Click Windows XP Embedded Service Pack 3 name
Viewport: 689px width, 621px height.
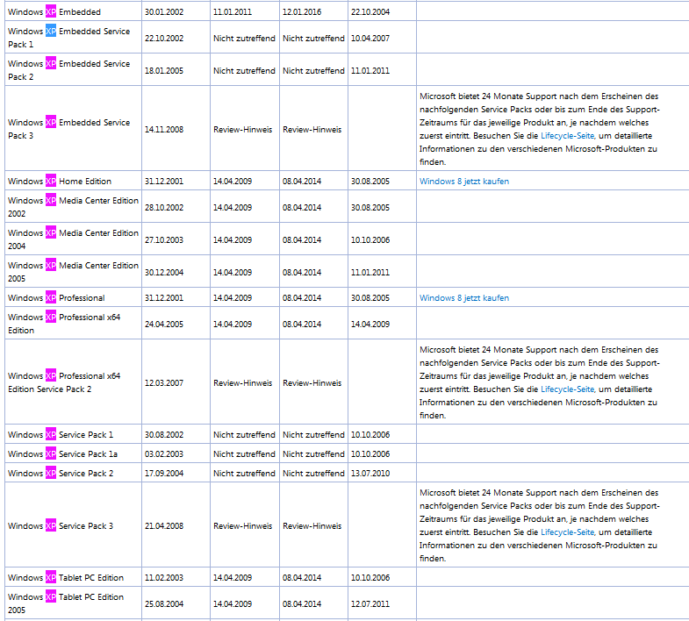click(x=69, y=129)
